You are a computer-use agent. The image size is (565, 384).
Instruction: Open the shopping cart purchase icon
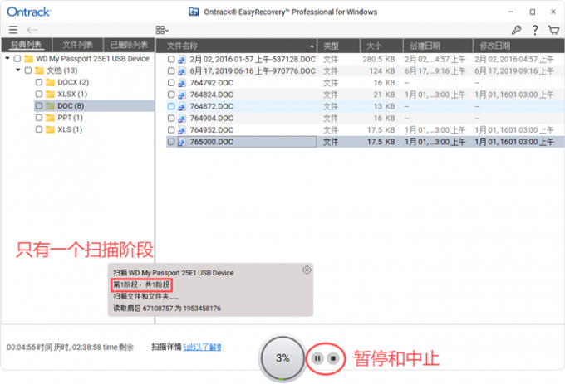point(553,30)
